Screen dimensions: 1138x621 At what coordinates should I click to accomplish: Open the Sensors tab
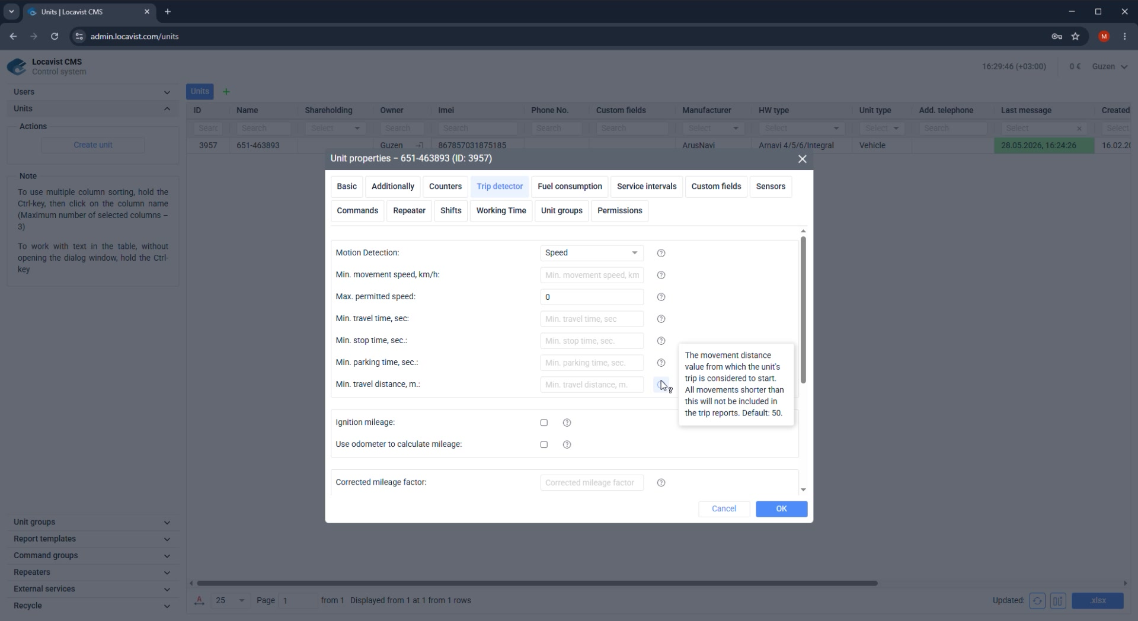[x=771, y=187]
